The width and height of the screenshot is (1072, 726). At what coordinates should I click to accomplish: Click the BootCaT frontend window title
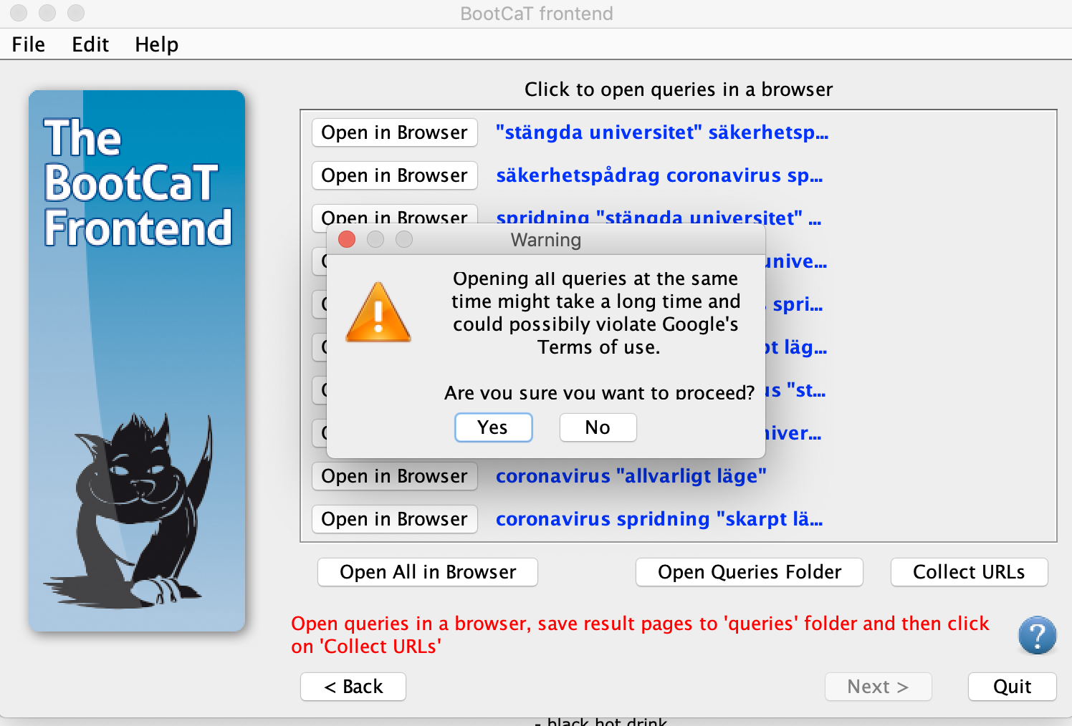537,14
